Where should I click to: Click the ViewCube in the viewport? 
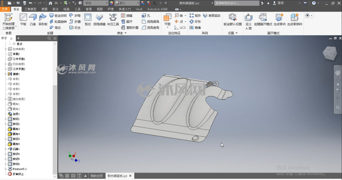(329, 53)
